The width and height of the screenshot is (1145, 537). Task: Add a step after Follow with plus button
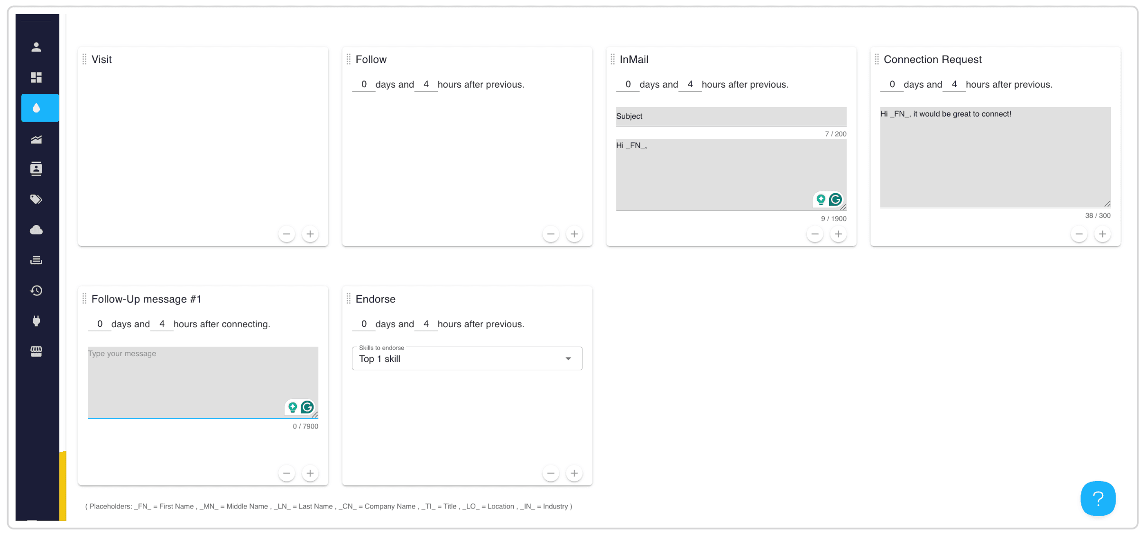[x=574, y=234]
